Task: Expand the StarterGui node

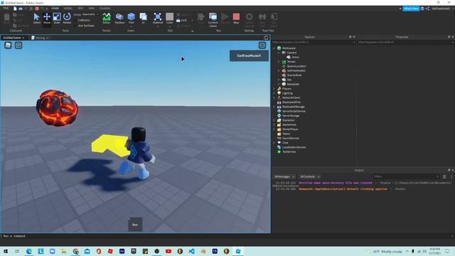Action: click(274, 120)
